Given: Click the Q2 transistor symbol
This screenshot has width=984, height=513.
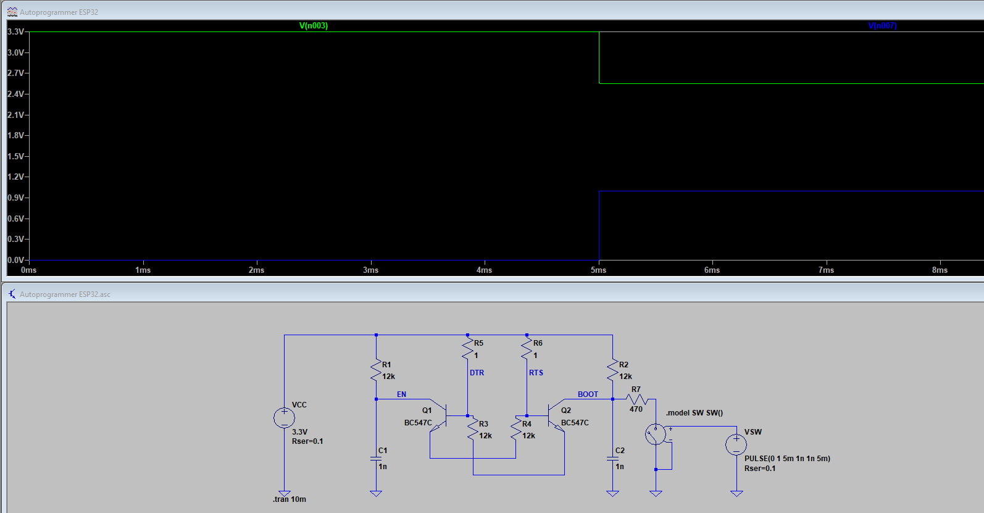Looking at the screenshot, I should 555,415.
